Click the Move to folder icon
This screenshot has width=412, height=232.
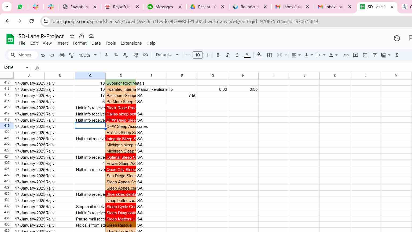tap(82, 36)
